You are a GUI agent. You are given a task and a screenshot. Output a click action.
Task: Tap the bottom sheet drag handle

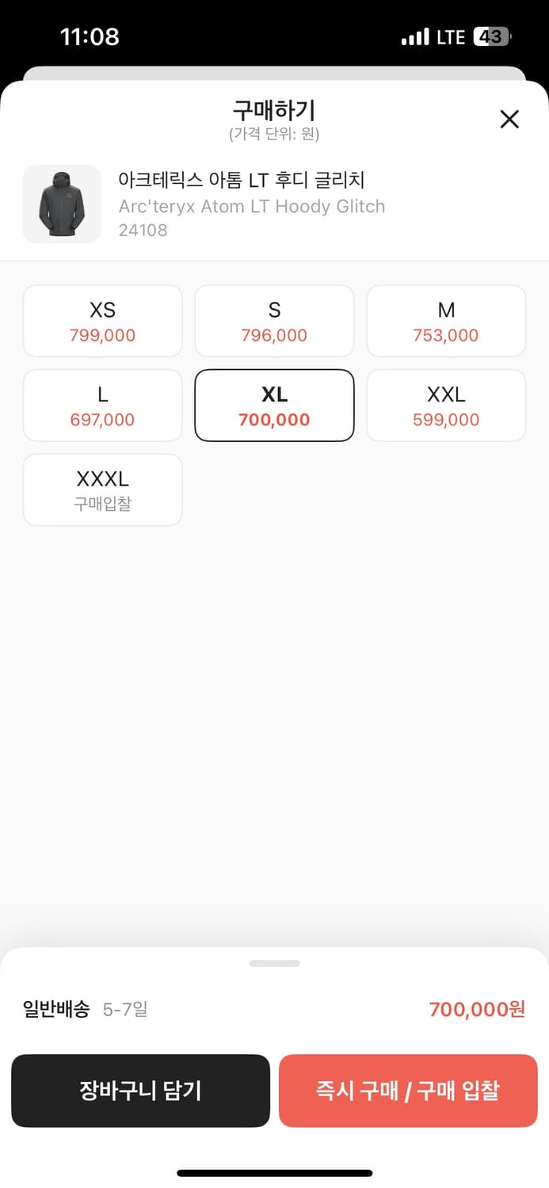tap(274, 963)
